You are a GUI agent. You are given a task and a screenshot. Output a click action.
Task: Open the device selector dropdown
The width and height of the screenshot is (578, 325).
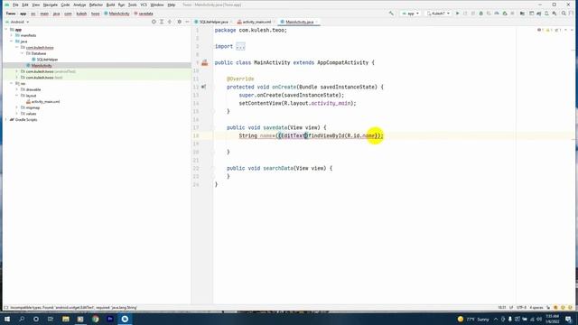click(x=438, y=14)
